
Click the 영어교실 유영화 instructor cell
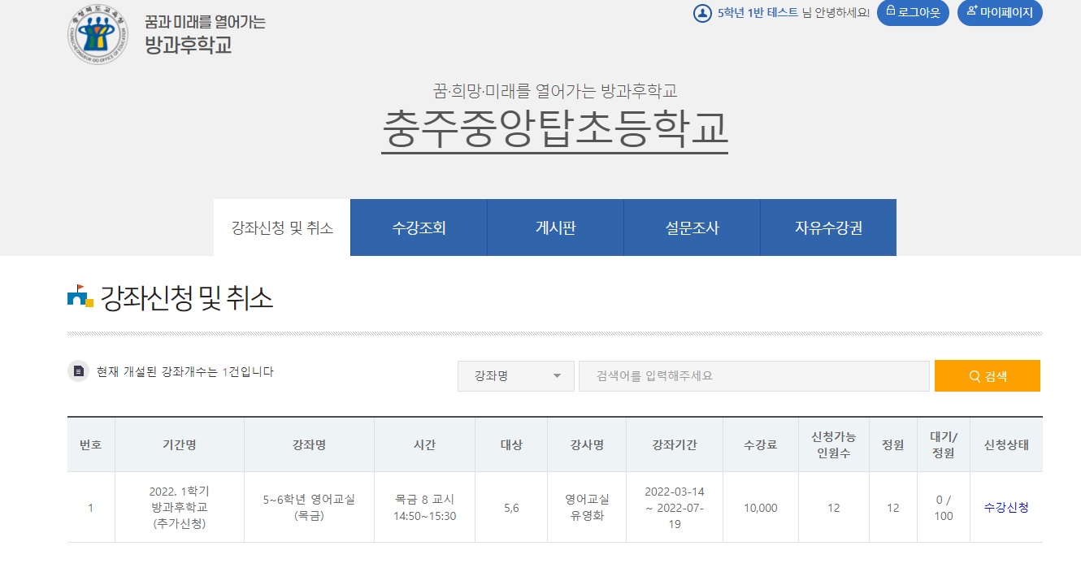click(x=587, y=508)
